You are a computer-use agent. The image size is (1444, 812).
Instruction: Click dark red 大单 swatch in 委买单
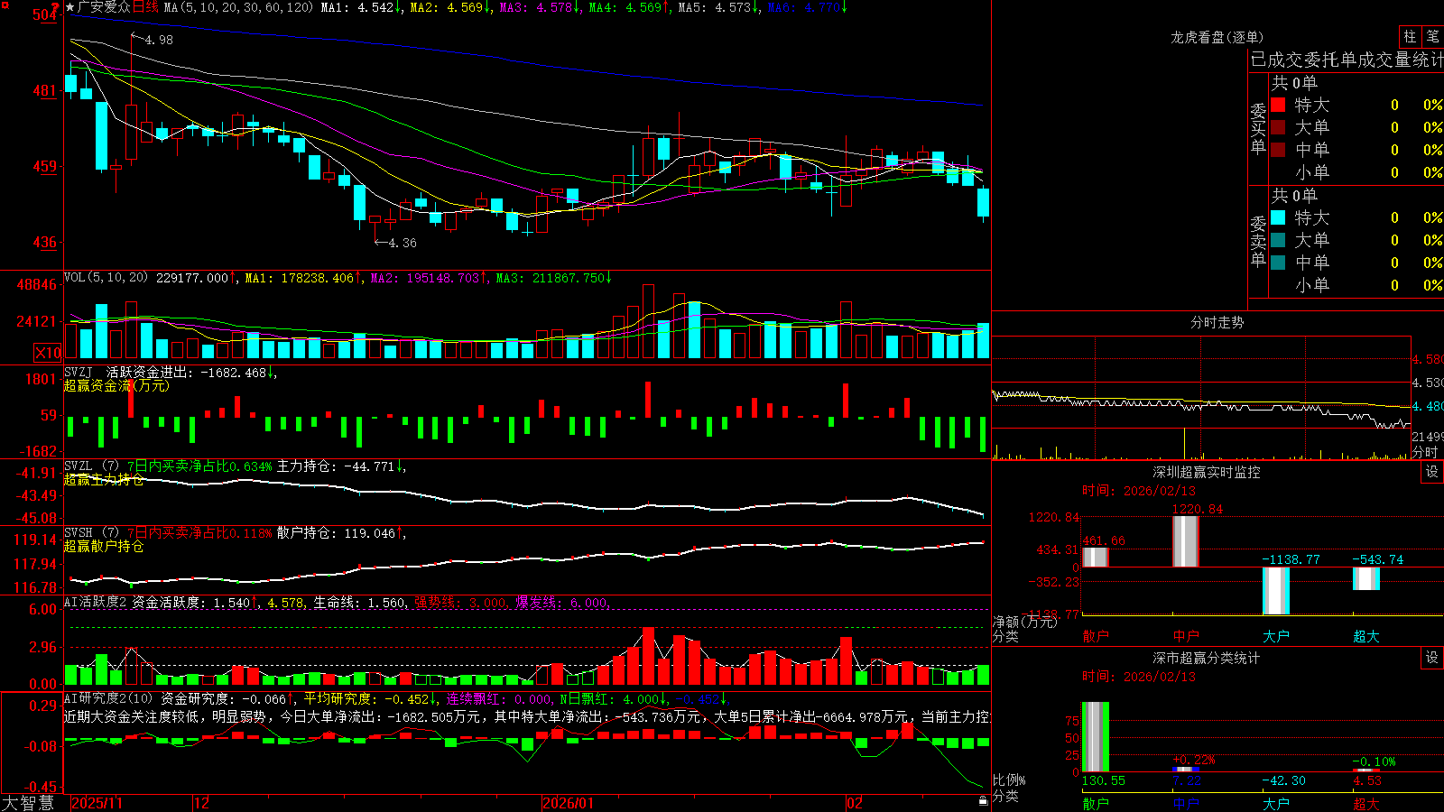coord(1278,127)
